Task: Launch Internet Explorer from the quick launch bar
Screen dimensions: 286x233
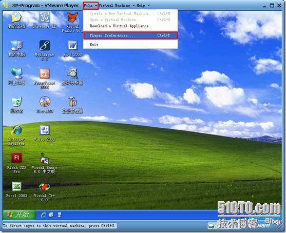Action: tap(44, 215)
